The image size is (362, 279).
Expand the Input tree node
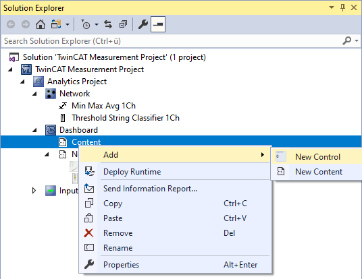(x=34, y=191)
